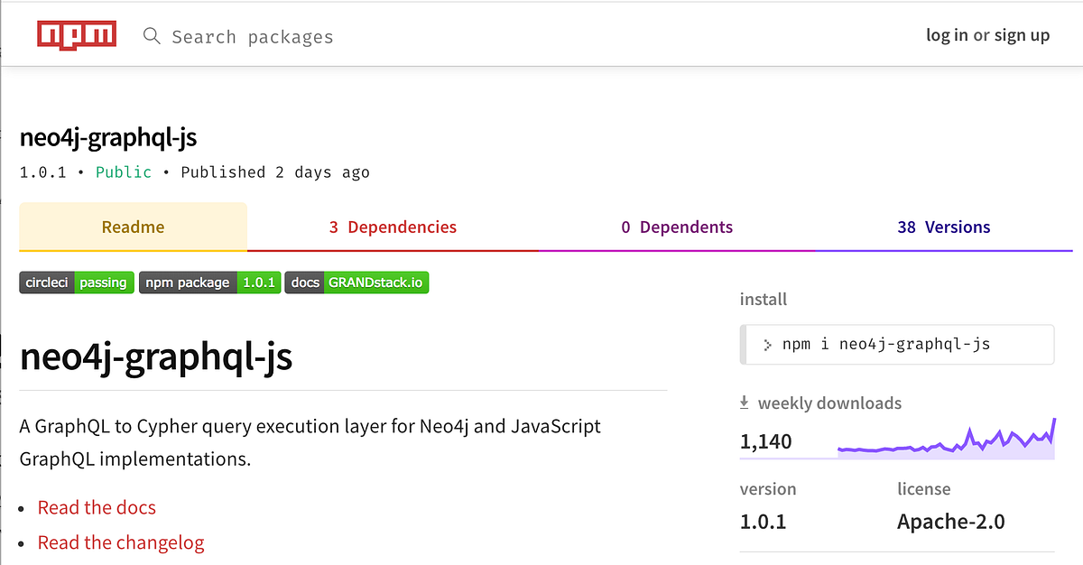Image resolution: width=1083 pixels, height=565 pixels.
Task: Click the log in link
Action: (947, 35)
